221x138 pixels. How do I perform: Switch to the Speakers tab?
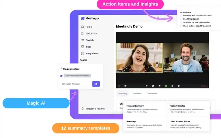(x=137, y=93)
